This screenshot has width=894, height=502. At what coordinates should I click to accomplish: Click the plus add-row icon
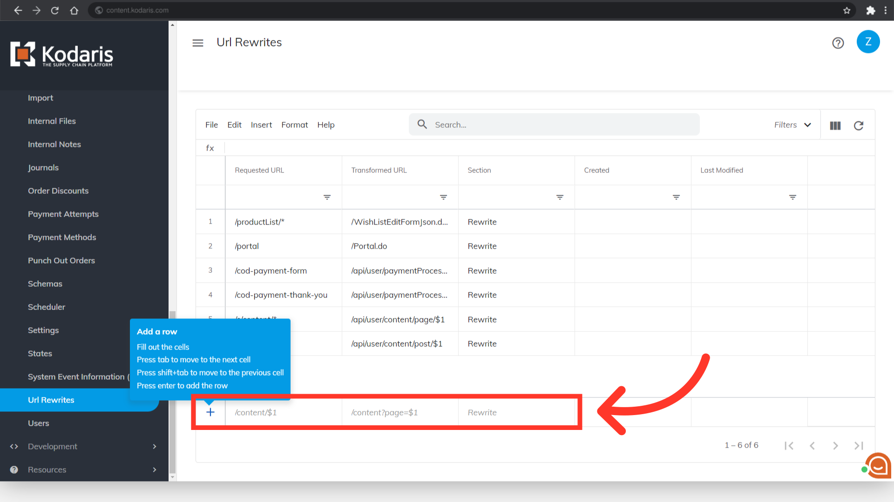click(210, 412)
